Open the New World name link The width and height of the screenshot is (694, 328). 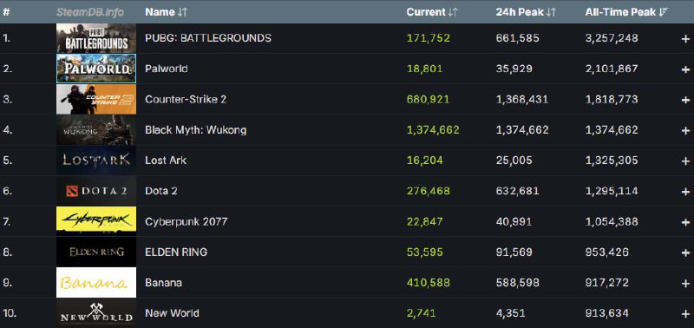click(x=172, y=313)
